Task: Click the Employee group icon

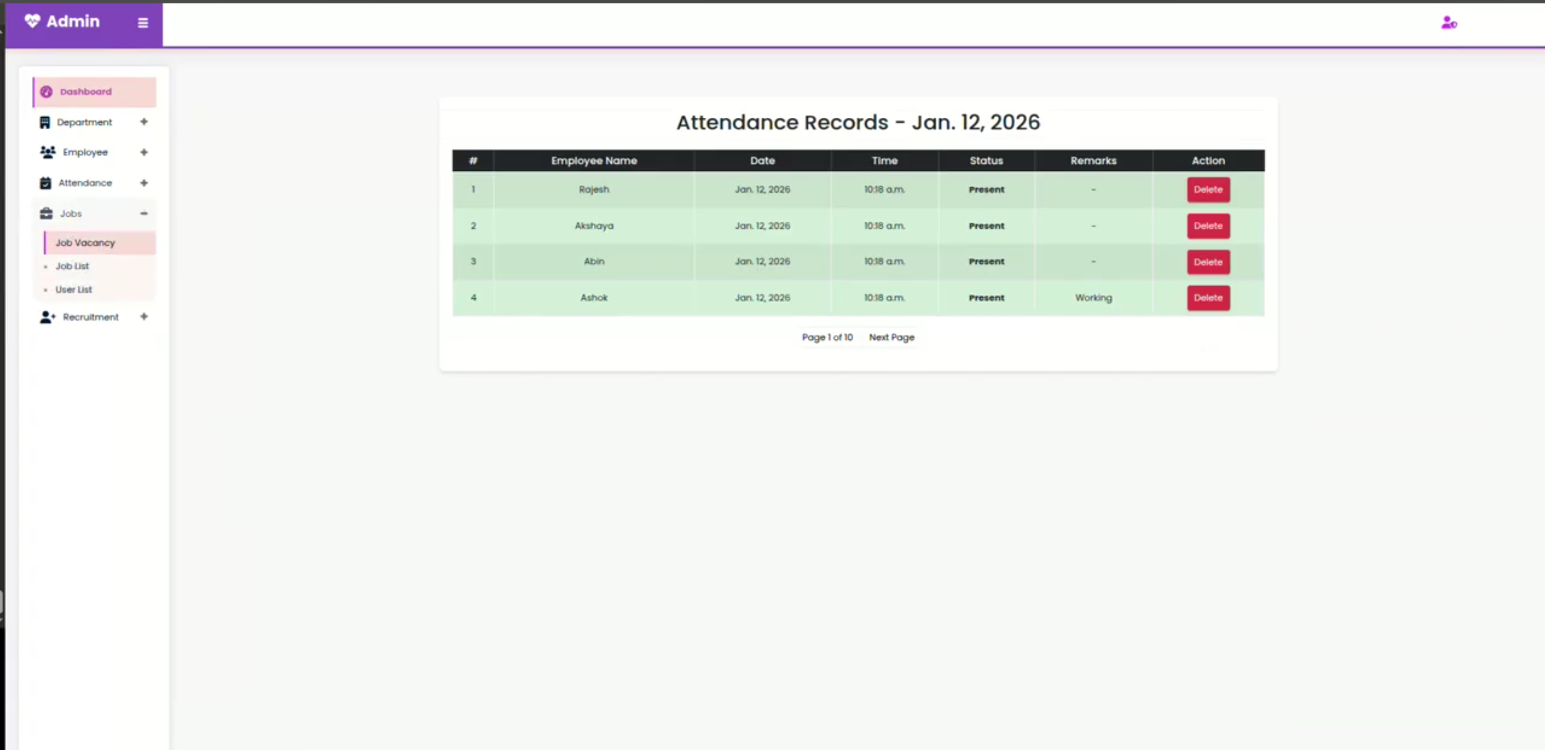Action: coord(48,152)
